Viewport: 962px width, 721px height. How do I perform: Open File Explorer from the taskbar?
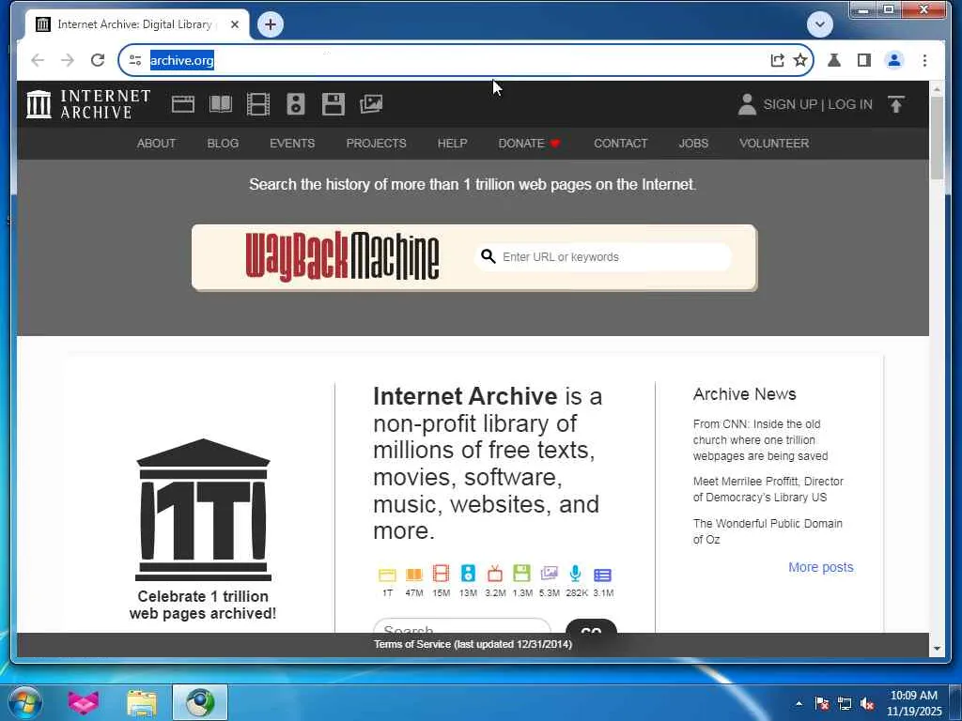point(142,702)
